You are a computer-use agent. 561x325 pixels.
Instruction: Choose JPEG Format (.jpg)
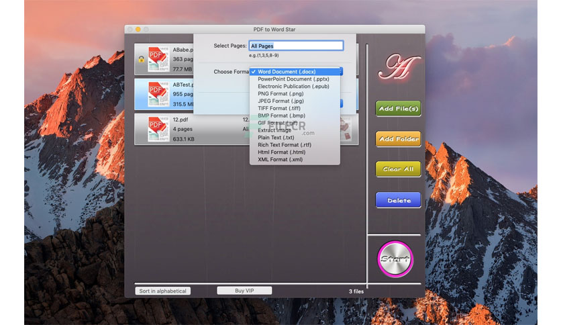[295, 101]
